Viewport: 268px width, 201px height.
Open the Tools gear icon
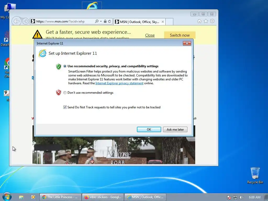[212, 21]
